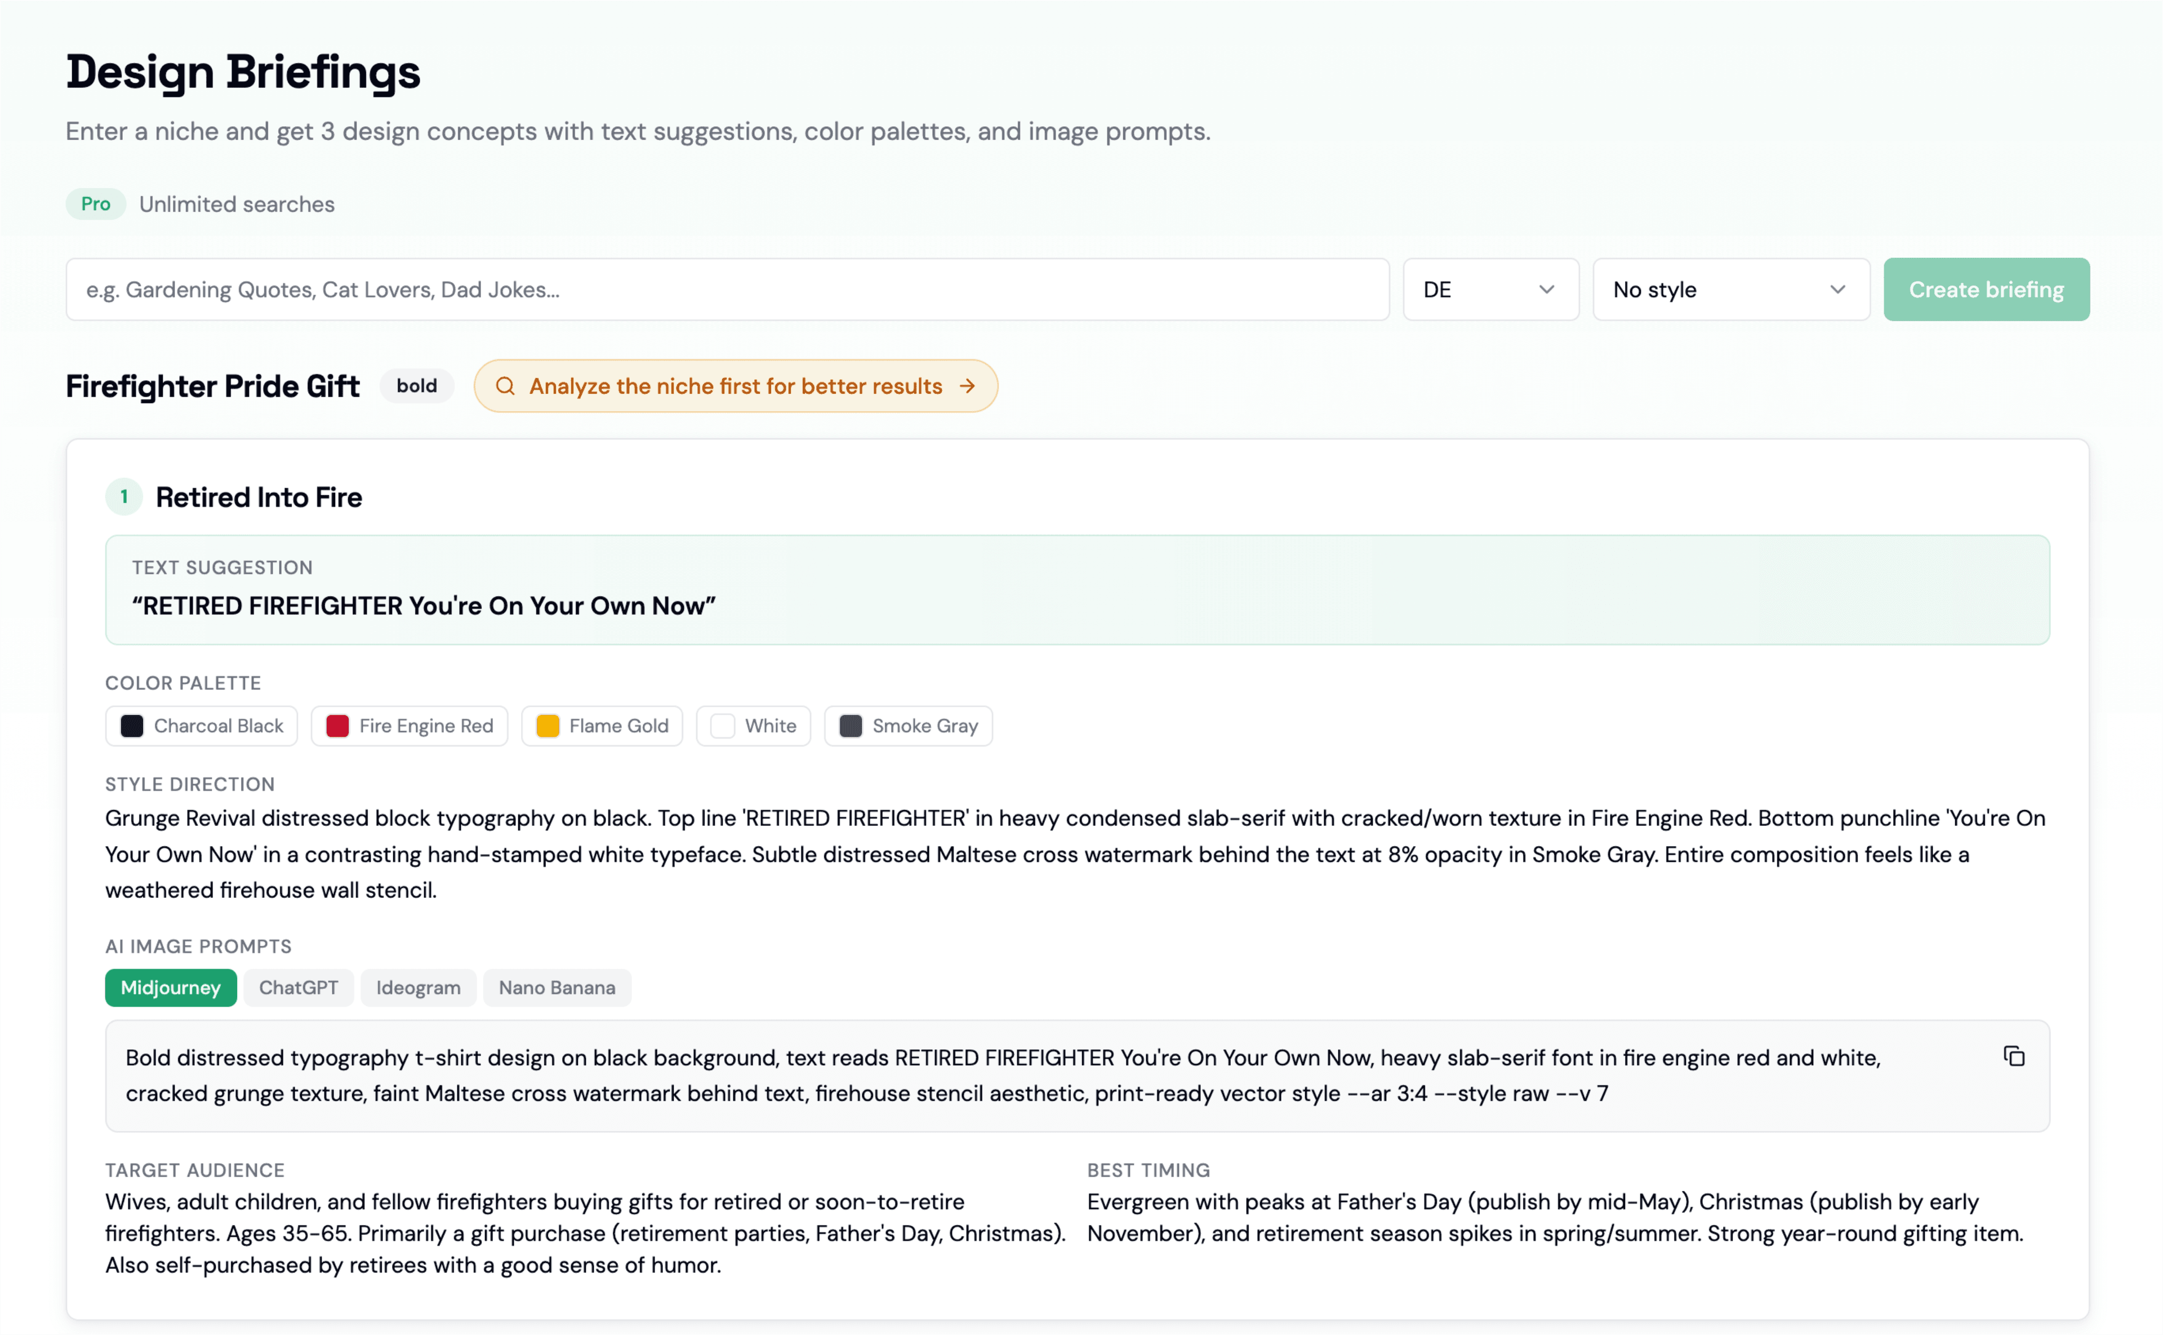Click the magnifier icon in Analyze niche pill

[505, 386]
